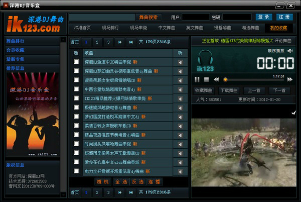Check the box for 极速旋风越鼓电音dj舞曲
Screen dimensions: 301x202
pyautogui.click(x=76, y=107)
